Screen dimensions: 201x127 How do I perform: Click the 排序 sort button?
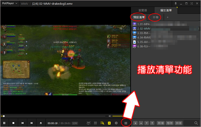pos(179,123)
